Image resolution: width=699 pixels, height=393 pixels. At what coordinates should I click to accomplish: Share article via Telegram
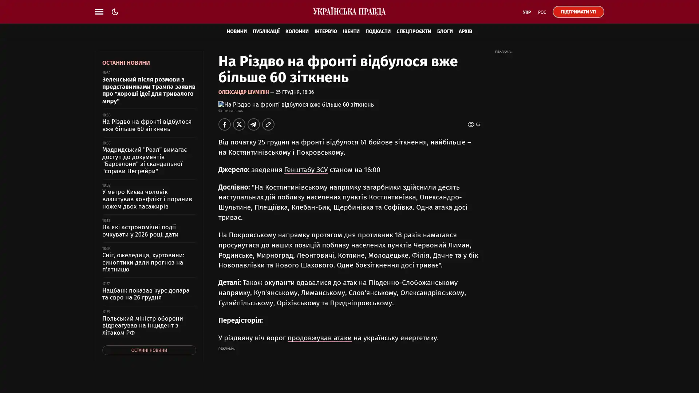click(253, 124)
